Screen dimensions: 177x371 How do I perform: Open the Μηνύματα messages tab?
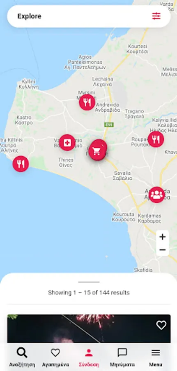point(122,357)
